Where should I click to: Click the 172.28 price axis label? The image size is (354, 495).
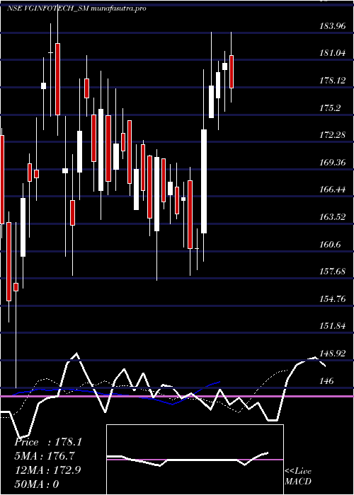coord(333,136)
